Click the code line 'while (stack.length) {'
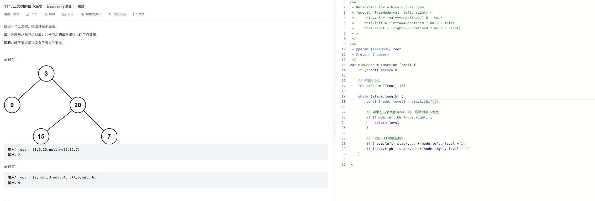Viewport: 595px width, 201px height. pyautogui.click(x=381, y=96)
